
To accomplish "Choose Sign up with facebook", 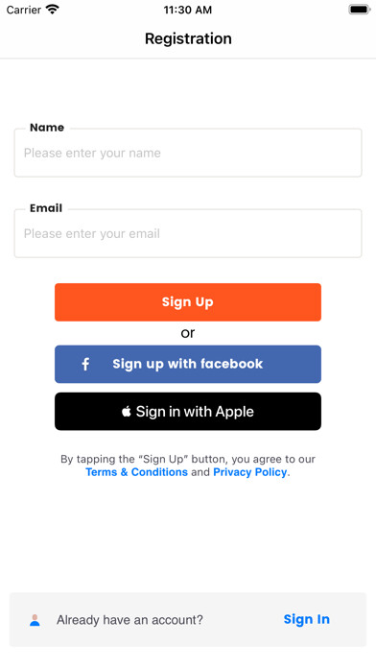I will tap(188, 365).
